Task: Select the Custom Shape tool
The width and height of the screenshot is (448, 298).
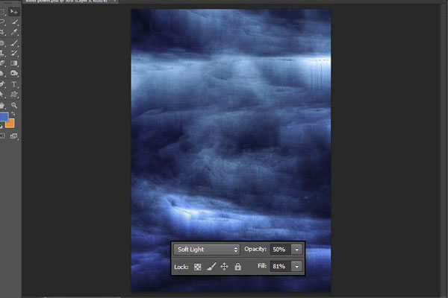Action: click(x=14, y=95)
